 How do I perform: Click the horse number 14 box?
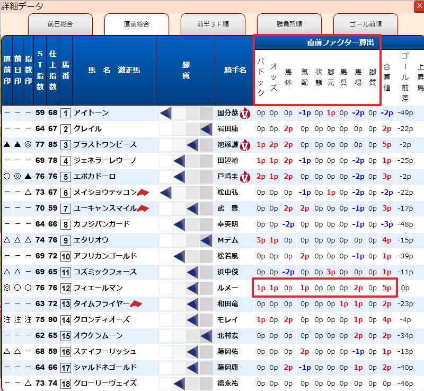pyautogui.click(x=66, y=320)
